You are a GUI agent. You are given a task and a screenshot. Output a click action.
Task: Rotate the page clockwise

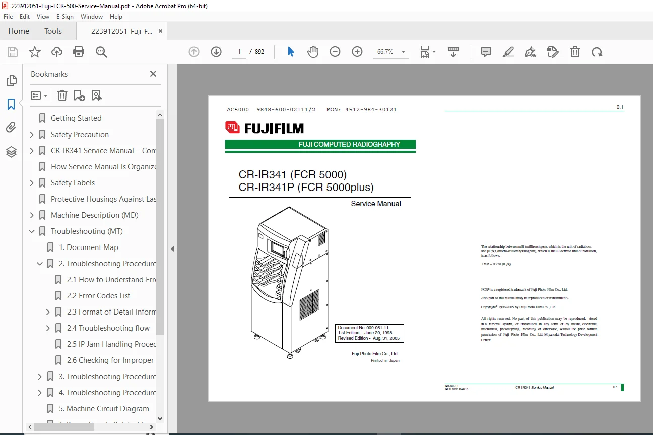pyautogui.click(x=597, y=52)
